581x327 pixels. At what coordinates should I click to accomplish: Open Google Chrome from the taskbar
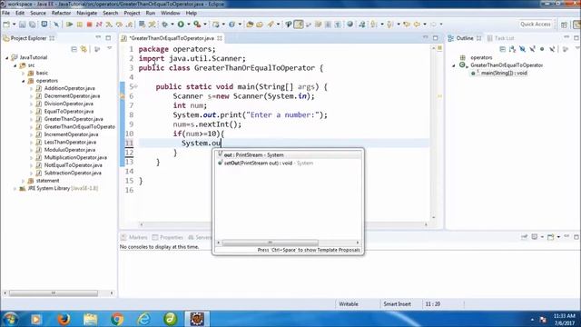tap(117, 319)
